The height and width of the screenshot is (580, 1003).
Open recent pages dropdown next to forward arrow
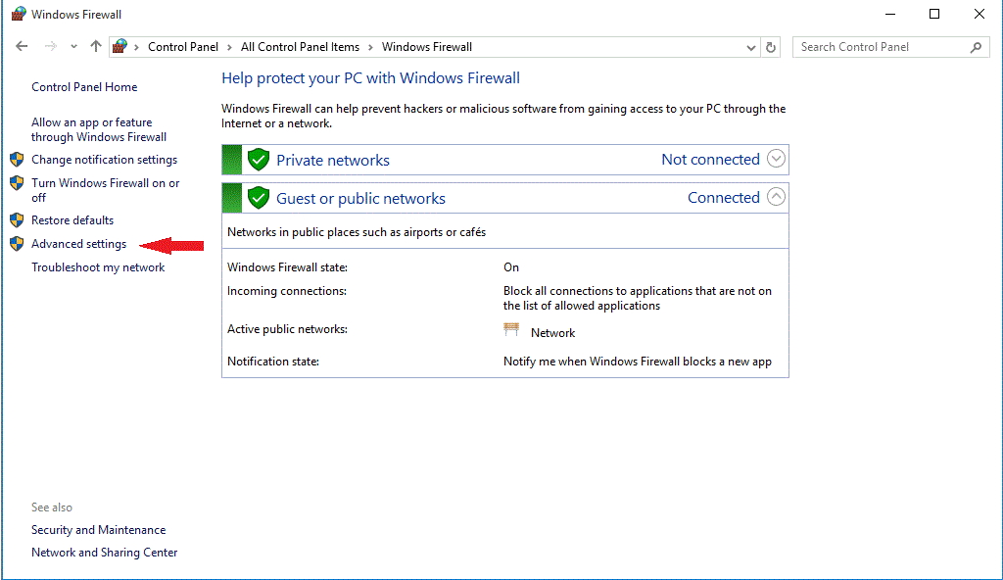pyautogui.click(x=72, y=46)
